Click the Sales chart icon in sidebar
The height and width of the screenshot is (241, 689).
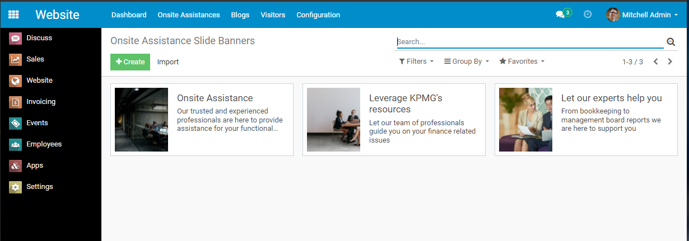(x=16, y=59)
